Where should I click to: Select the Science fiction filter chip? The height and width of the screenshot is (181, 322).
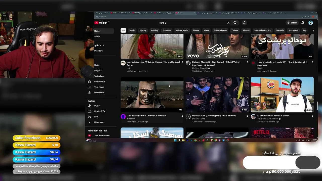point(220,30)
